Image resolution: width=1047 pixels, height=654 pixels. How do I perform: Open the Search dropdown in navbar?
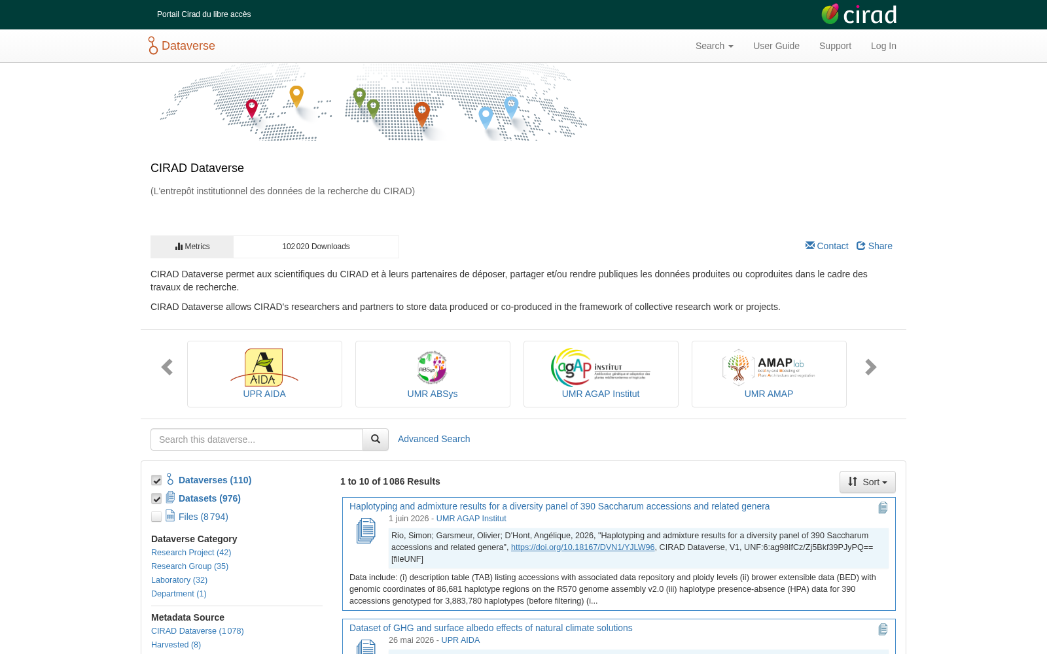[715, 46]
